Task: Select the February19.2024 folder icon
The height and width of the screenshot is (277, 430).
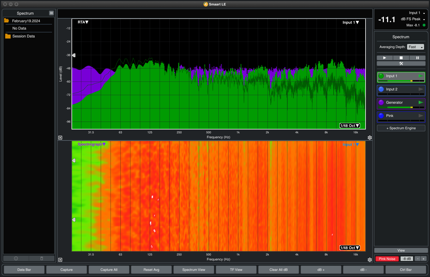Action: (7, 21)
